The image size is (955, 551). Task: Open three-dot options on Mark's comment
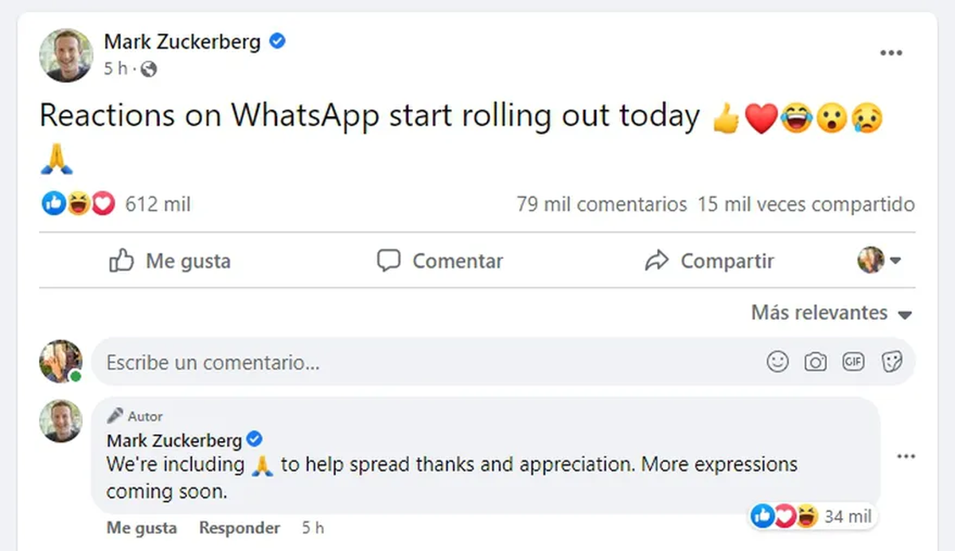pyautogui.click(x=906, y=457)
